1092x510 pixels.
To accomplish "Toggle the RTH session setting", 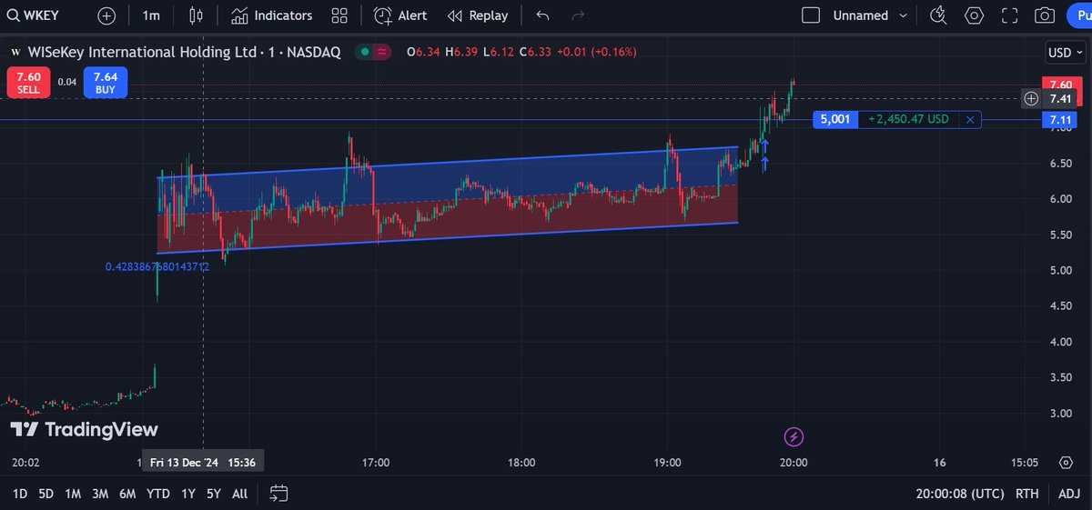I will (x=1027, y=494).
